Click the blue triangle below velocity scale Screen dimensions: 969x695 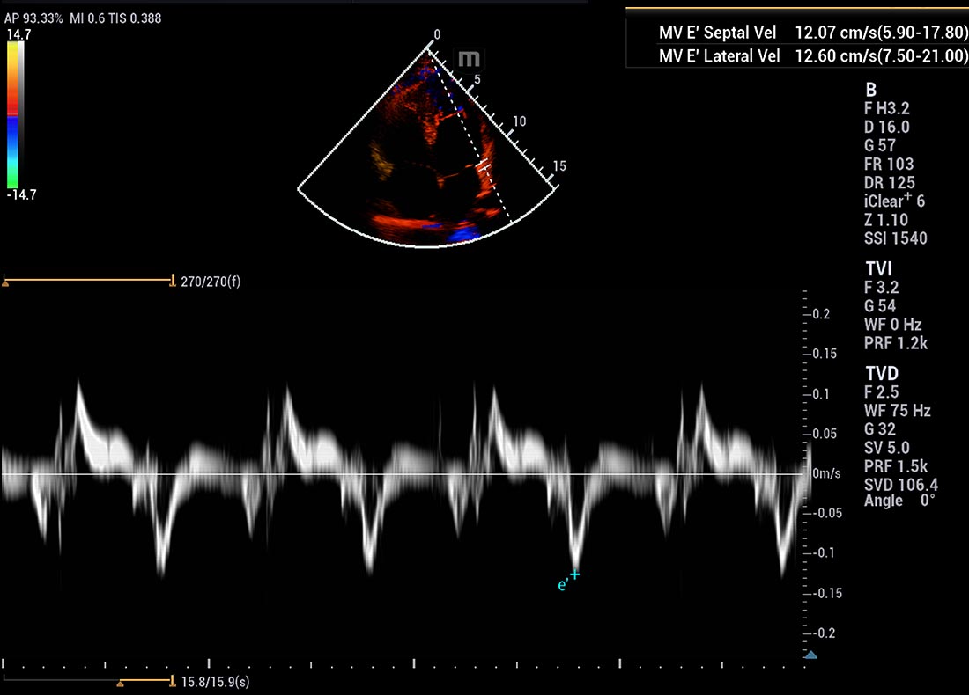pyautogui.click(x=810, y=655)
